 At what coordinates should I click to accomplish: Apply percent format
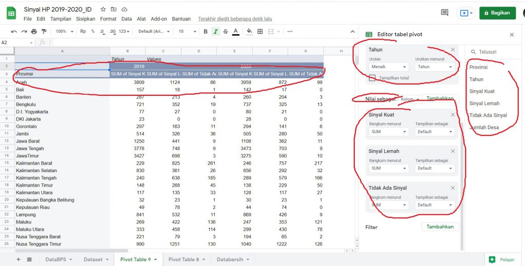[93, 31]
